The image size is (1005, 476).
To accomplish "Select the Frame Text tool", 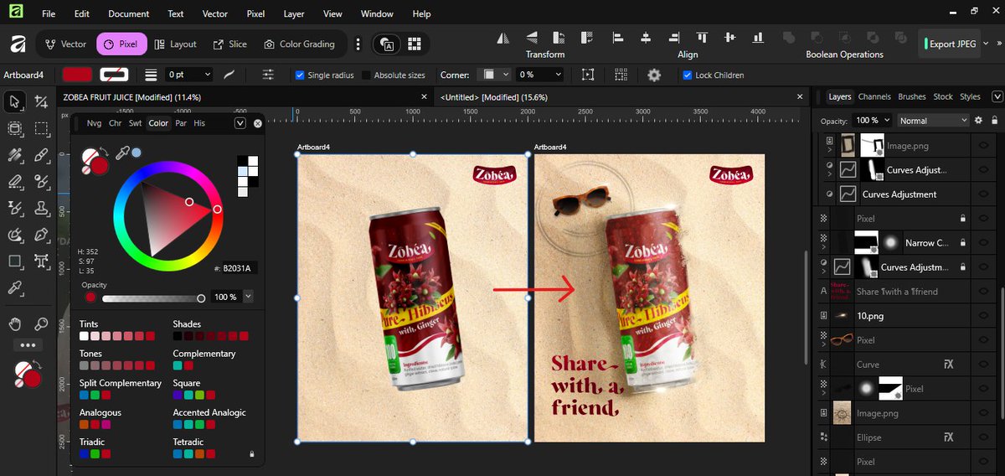I will [x=41, y=261].
